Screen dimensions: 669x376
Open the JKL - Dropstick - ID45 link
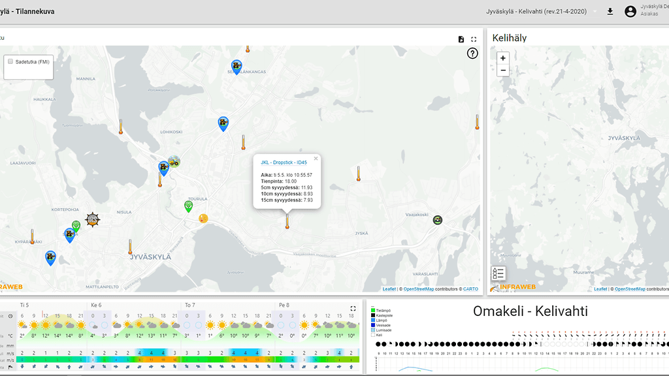coord(284,163)
